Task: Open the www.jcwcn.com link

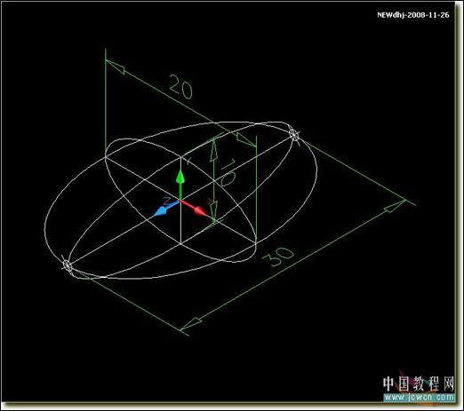Action: [419, 397]
